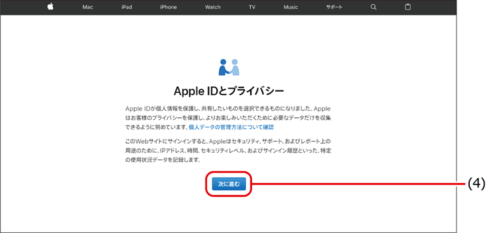Open the Mac menu item
This screenshot has height=233, width=487.
pyautogui.click(x=87, y=7)
